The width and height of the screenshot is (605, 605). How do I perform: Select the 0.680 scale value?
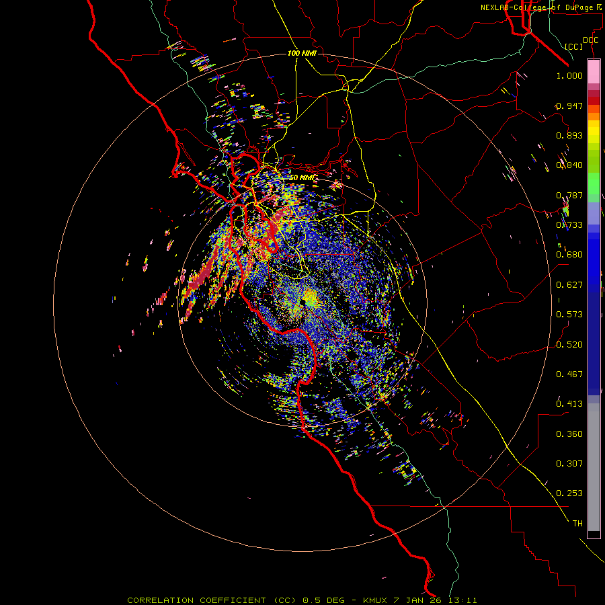(569, 255)
